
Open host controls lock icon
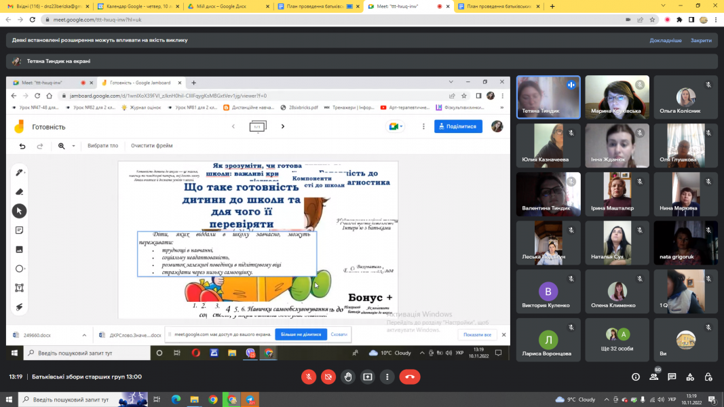click(x=709, y=377)
